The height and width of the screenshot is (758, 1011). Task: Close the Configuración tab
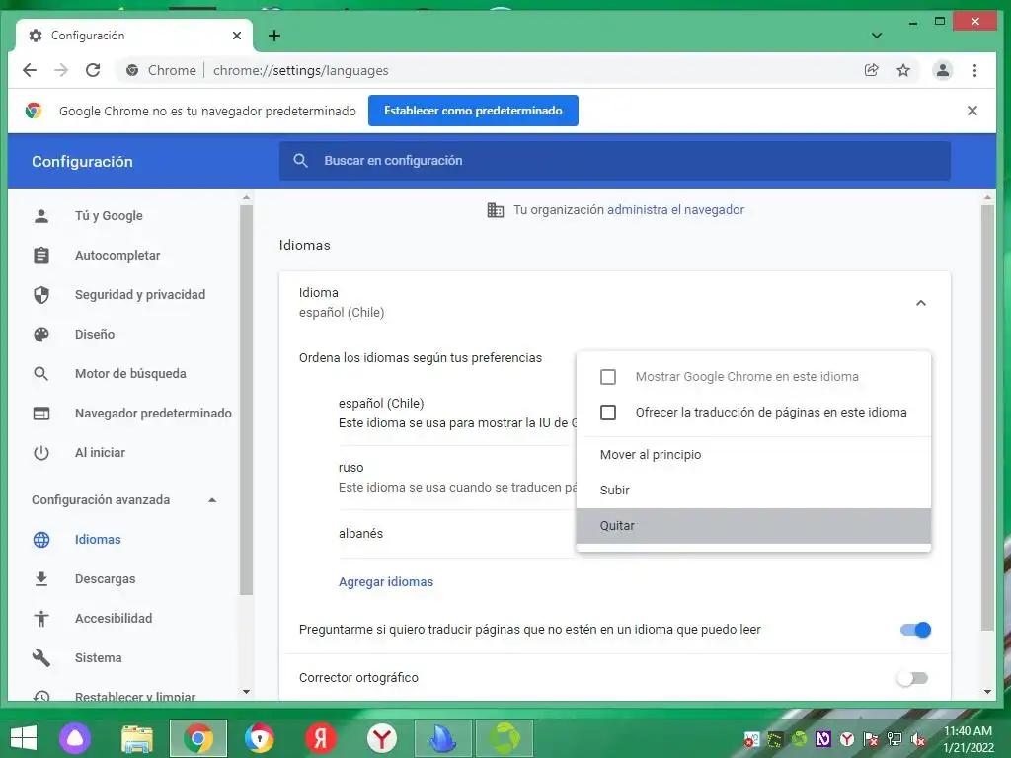[237, 36]
